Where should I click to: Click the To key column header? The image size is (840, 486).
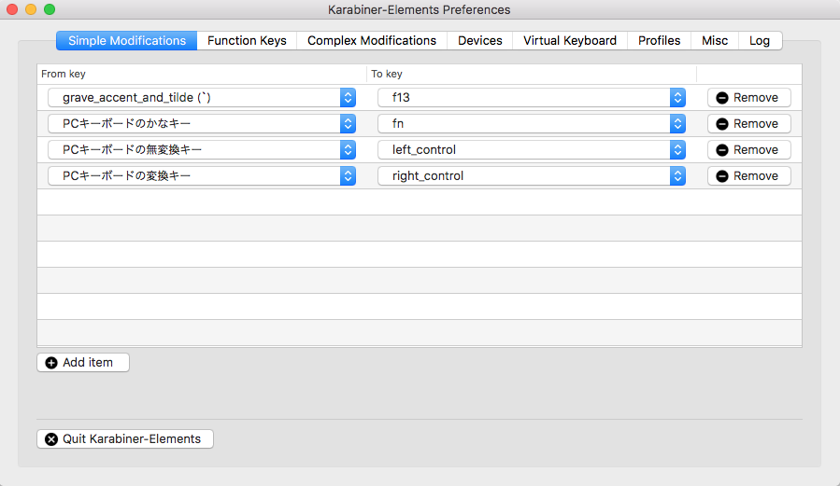532,74
